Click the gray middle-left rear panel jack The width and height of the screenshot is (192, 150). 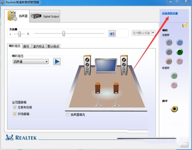tap(169, 52)
